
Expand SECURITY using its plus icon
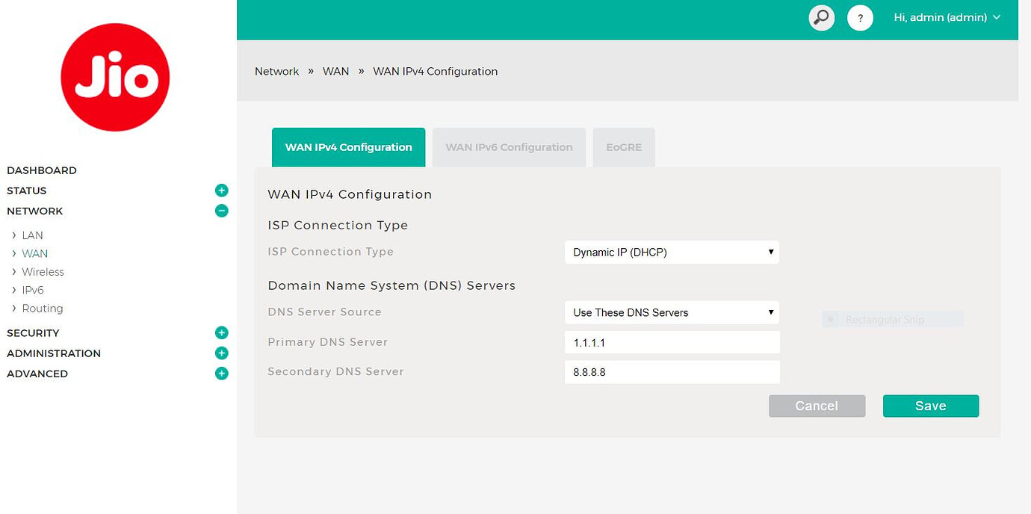tap(221, 332)
